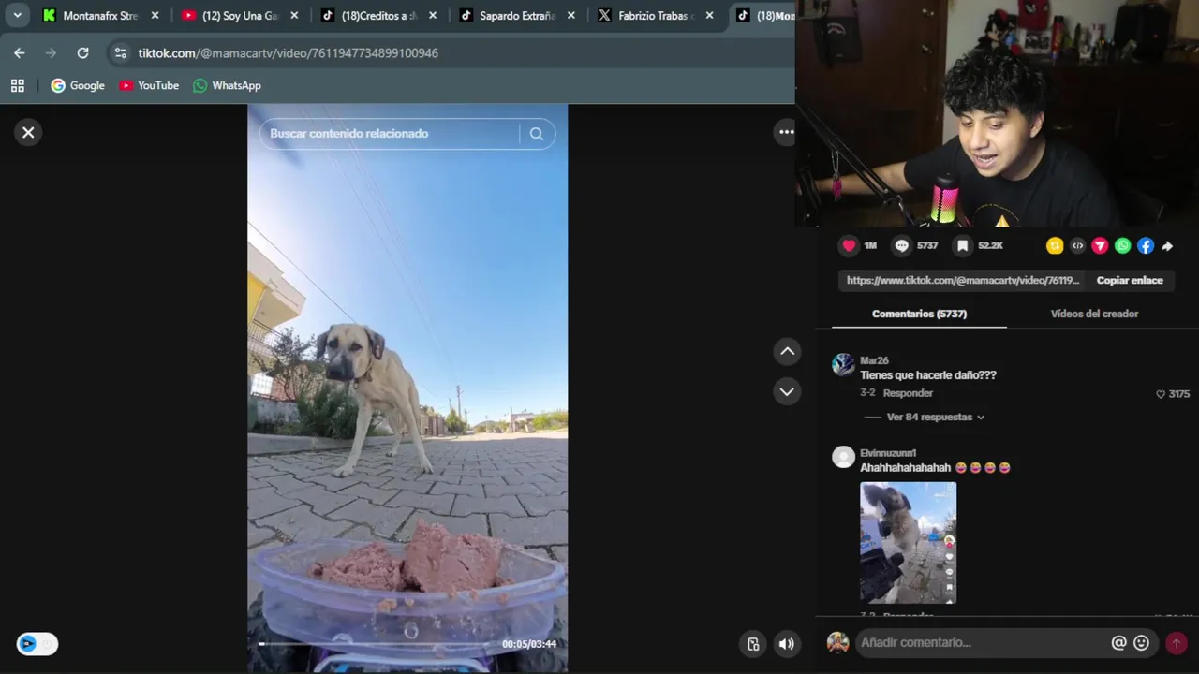The width and height of the screenshot is (1199, 674).
Task: Close the '(18)Creditos a' tab
Action: (433, 16)
